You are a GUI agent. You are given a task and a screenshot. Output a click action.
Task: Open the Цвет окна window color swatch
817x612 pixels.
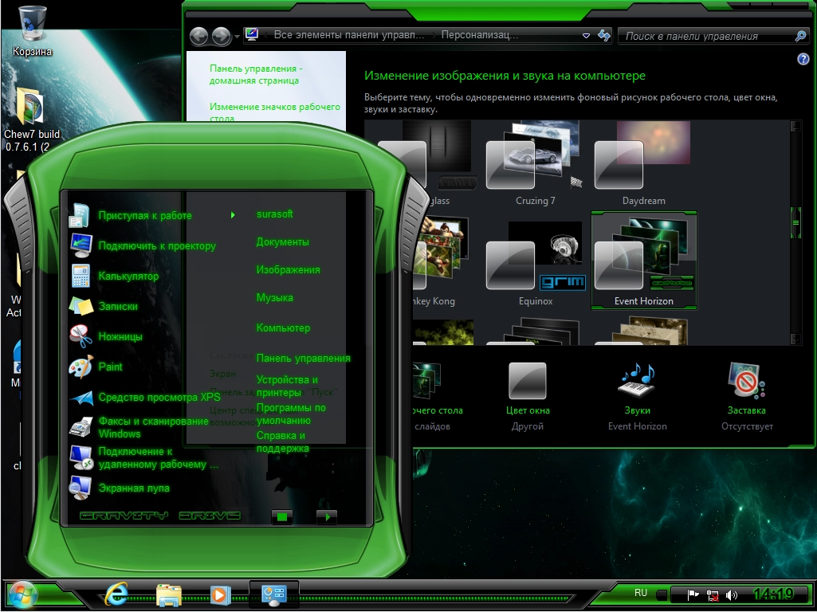point(528,382)
